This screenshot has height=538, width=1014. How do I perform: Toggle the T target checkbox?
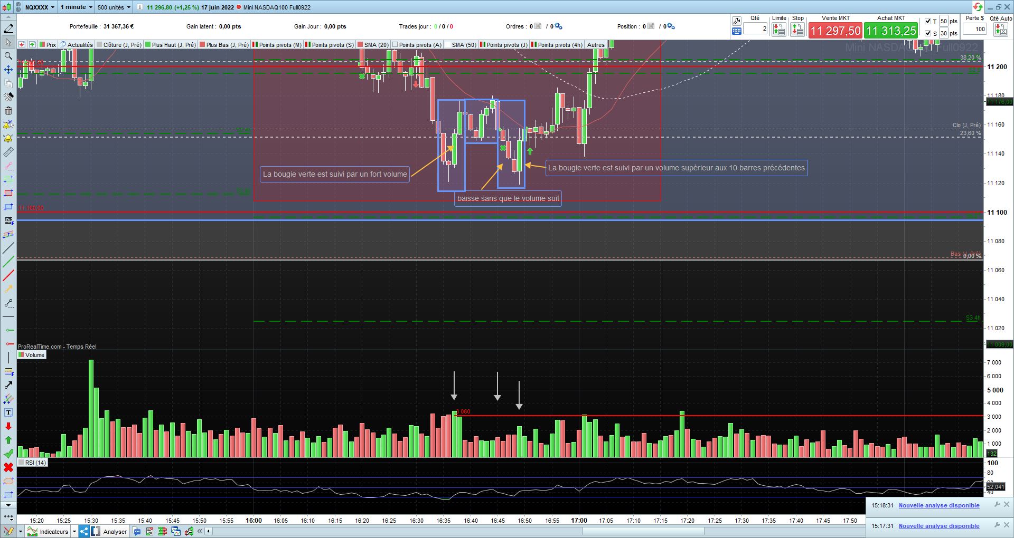[928, 21]
